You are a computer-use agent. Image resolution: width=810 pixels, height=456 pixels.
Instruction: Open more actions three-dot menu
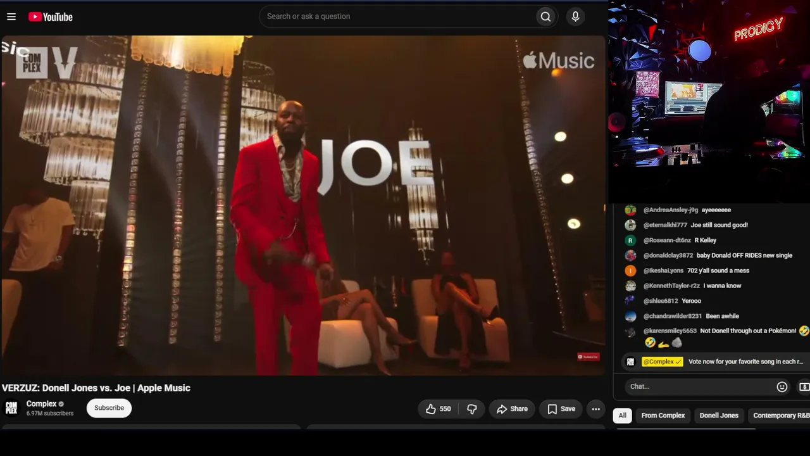click(595, 409)
